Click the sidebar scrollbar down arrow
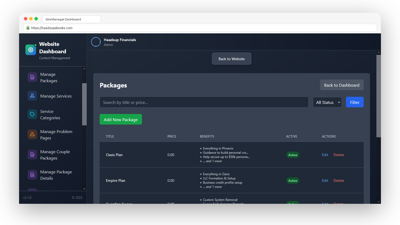Image resolution: width=400 pixels, height=225 pixels. pyautogui.click(x=84, y=189)
